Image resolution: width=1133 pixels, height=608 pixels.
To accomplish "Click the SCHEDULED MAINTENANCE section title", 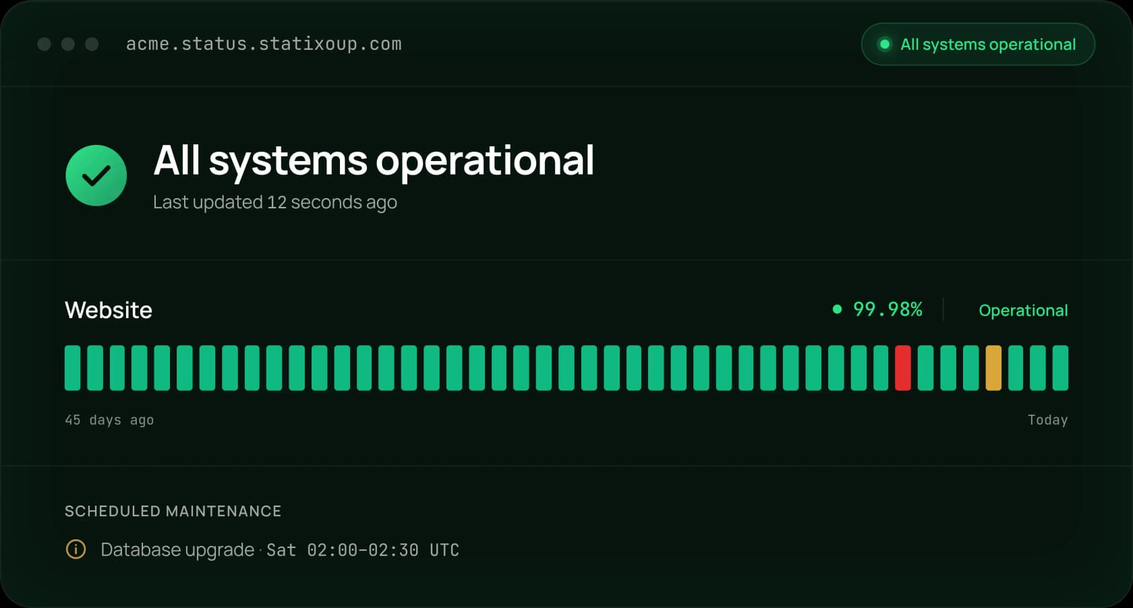I will (x=173, y=511).
